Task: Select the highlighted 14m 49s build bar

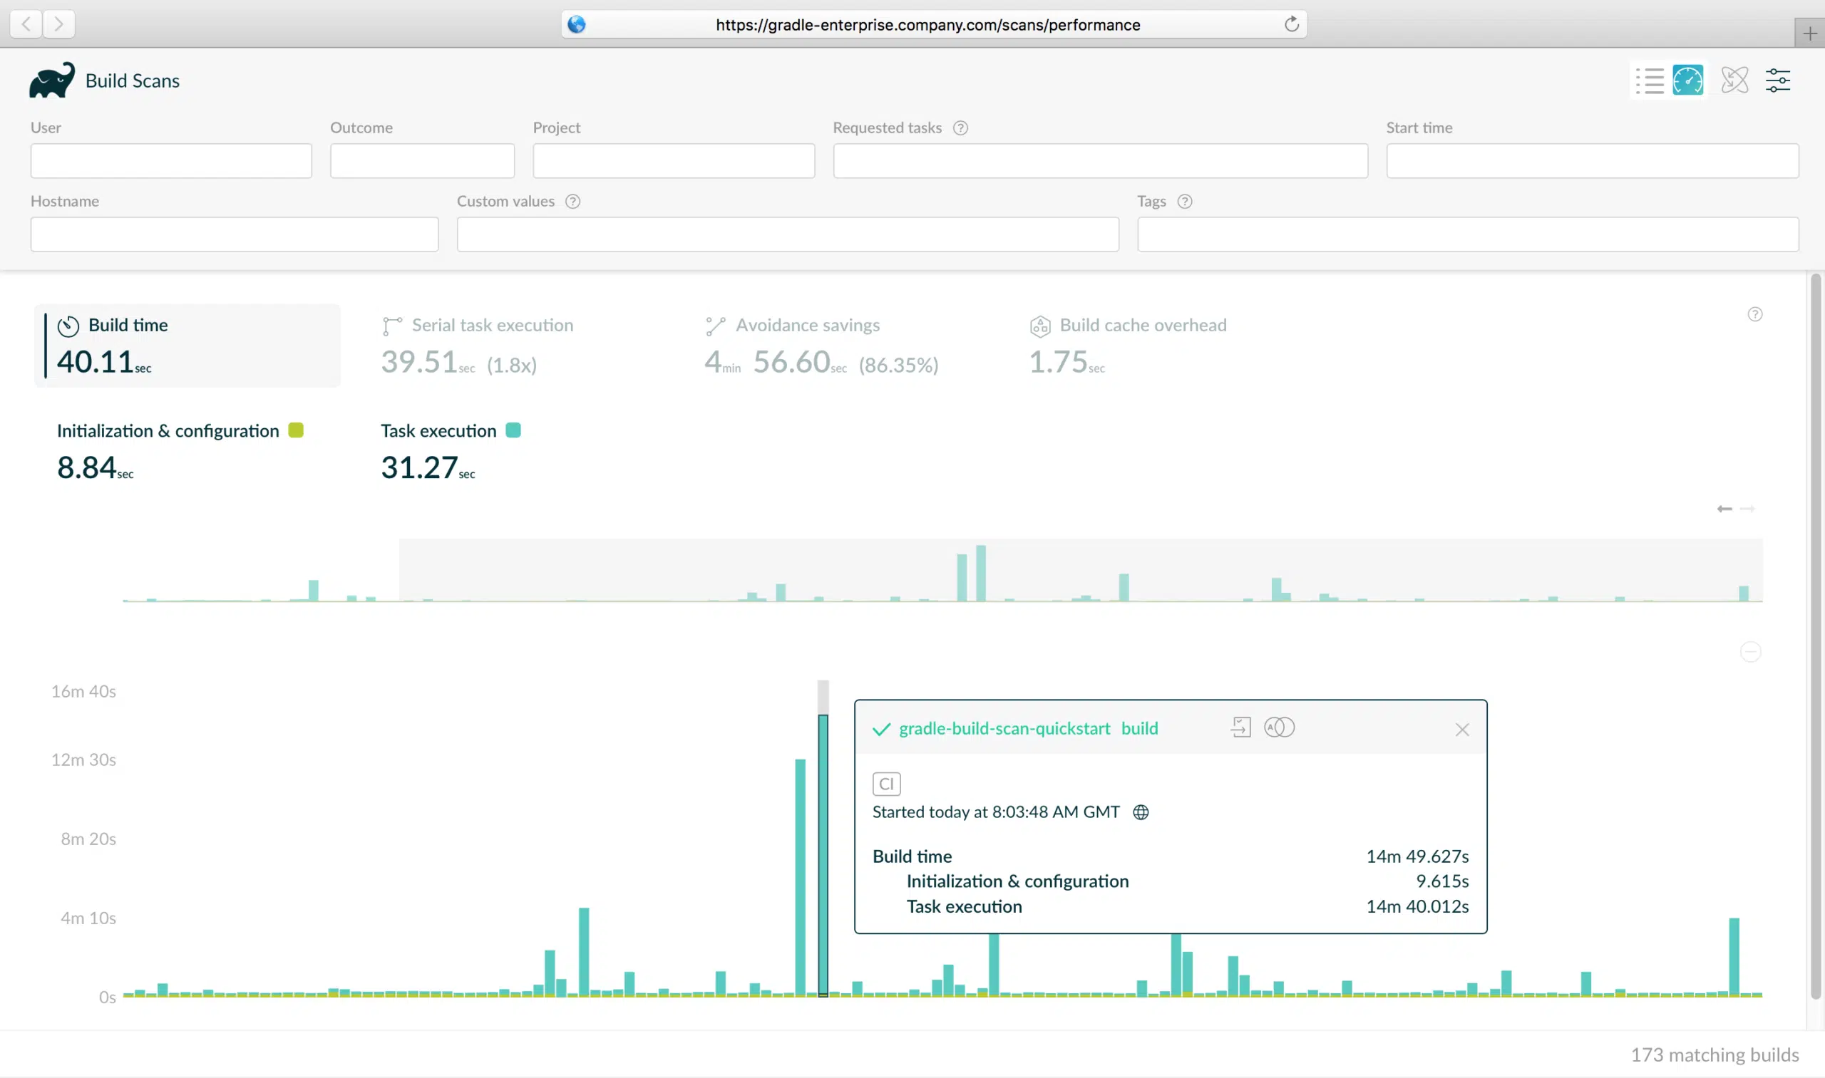Action: pos(823,855)
